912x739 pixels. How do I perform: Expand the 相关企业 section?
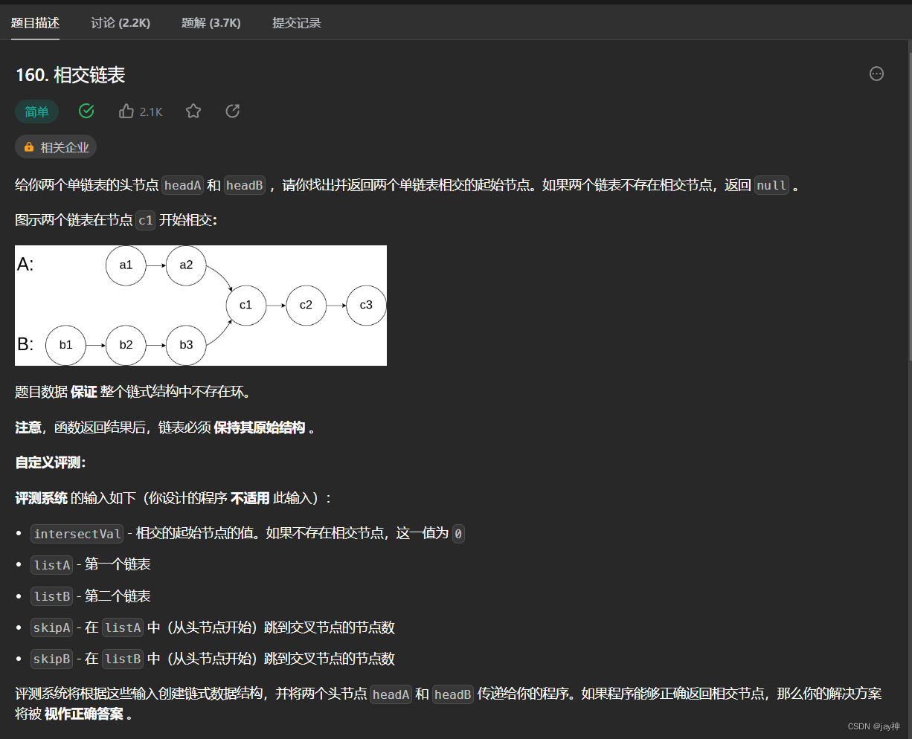coord(56,146)
